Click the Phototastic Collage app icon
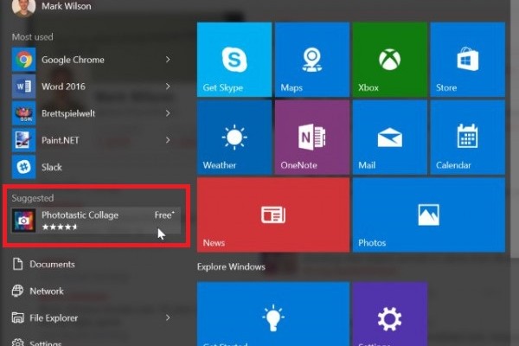Image resolution: width=519 pixels, height=346 pixels. click(x=24, y=221)
